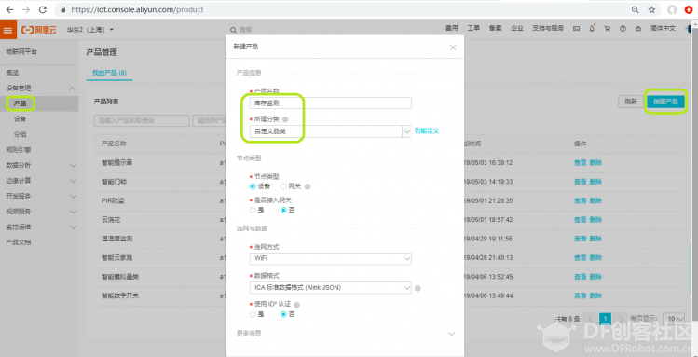Choose 否 for 是否接入网关
The height and width of the screenshot is (357, 698).
tap(283, 210)
